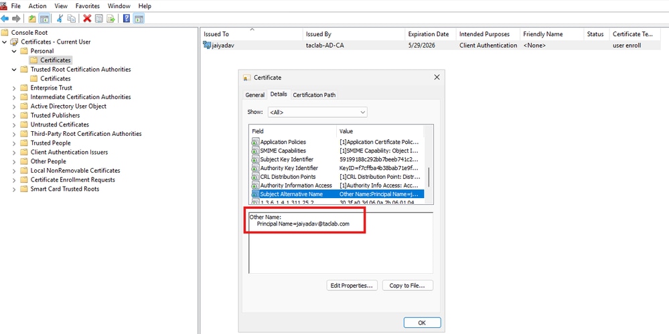Switch to the General tab
669x334 pixels.
[x=254, y=94]
